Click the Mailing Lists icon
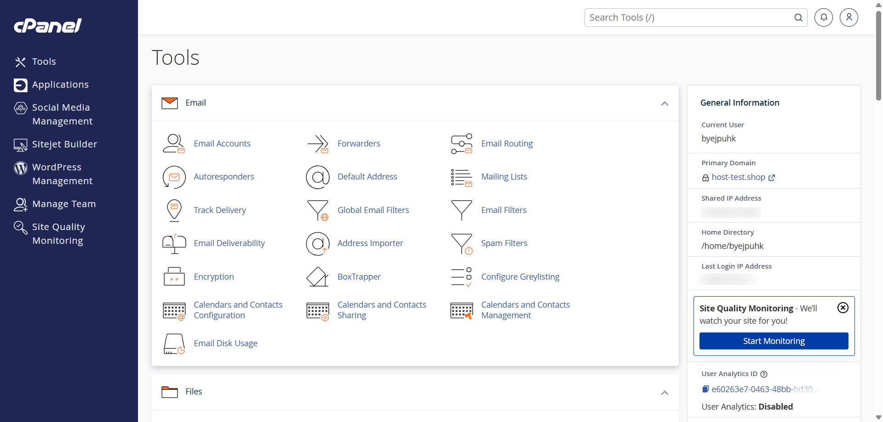Screen dimensions: 883x422 (462, 177)
